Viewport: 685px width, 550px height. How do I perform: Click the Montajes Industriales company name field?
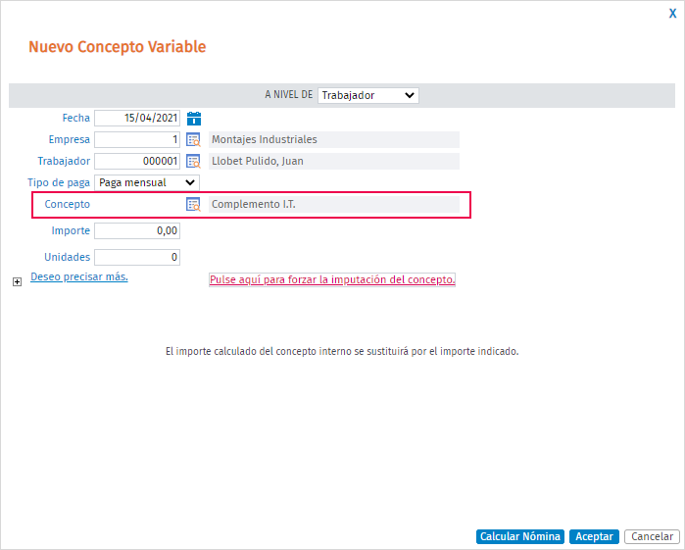333,139
